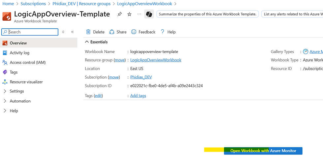Click the Resource group move link
The image size is (323, 160).
point(120,60)
